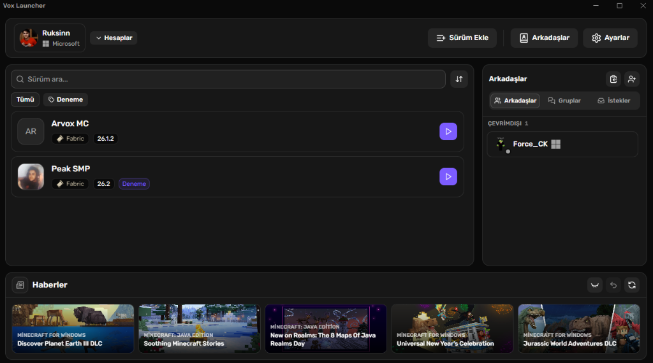Collapse the Haberler news section
653x363 pixels.
pyautogui.click(x=595, y=285)
